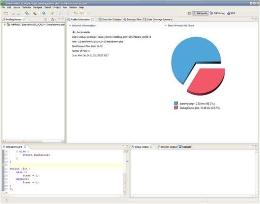Image resolution: width=260 pixels, height=204 pixels.
Task: Maximize the Debug Output panel
Action: (256, 146)
